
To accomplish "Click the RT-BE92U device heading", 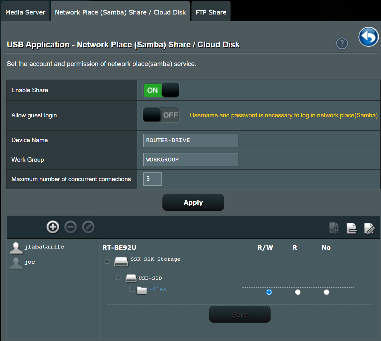I will (x=119, y=248).
